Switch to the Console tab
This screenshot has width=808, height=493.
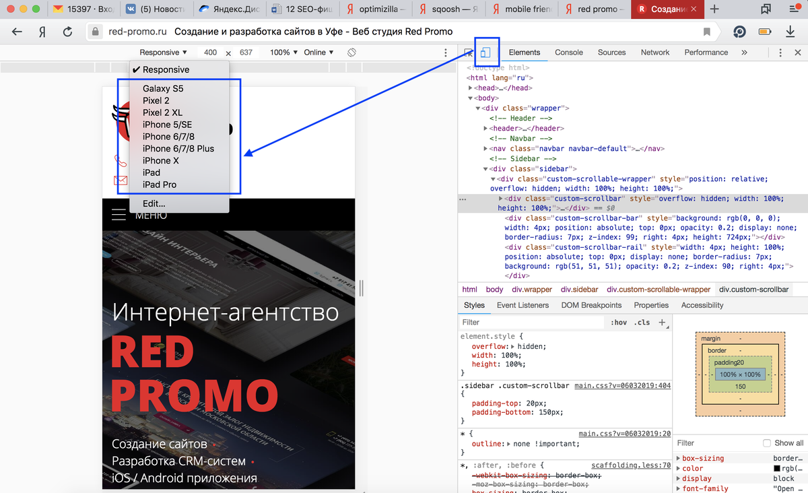click(569, 53)
